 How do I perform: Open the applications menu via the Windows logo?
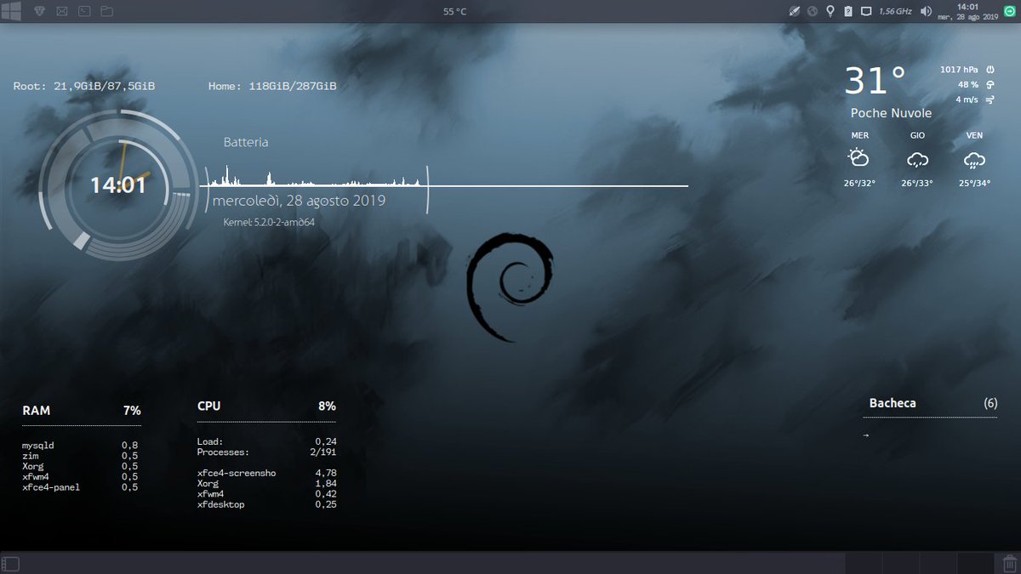point(12,11)
